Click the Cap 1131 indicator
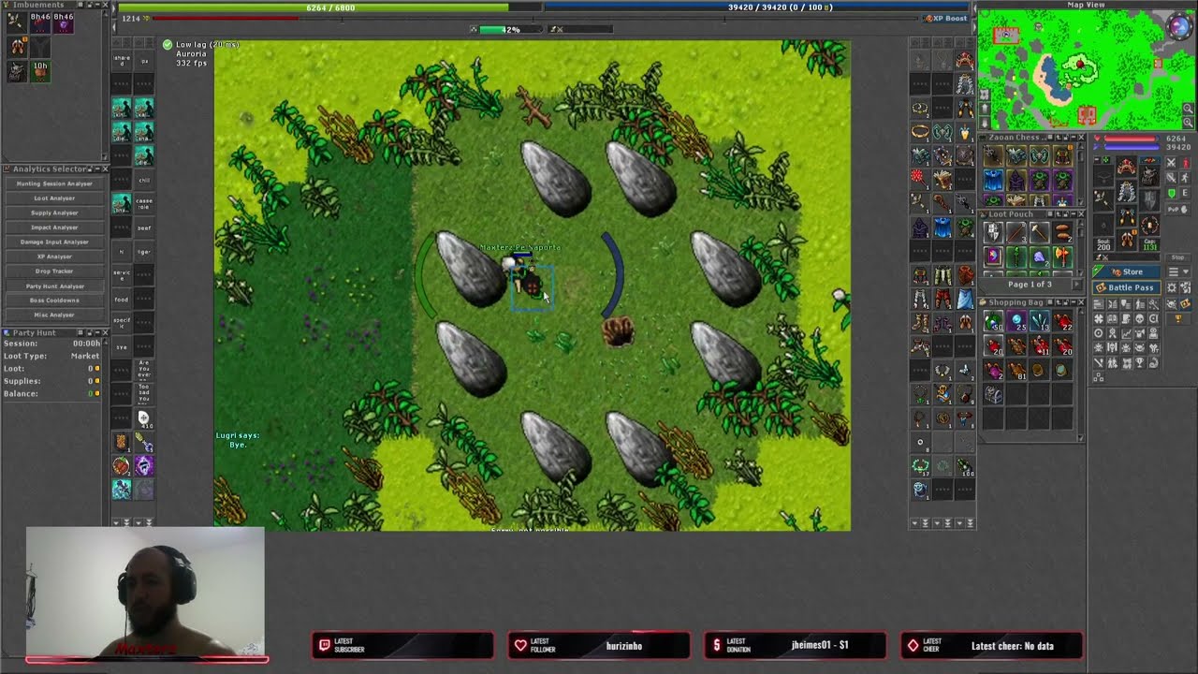The height and width of the screenshot is (674, 1198). [x=1150, y=244]
